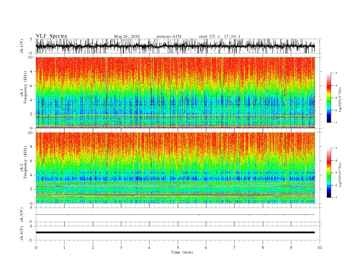Click the '9' tick on the time axis
The image size is (360, 278).
tap(291, 248)
